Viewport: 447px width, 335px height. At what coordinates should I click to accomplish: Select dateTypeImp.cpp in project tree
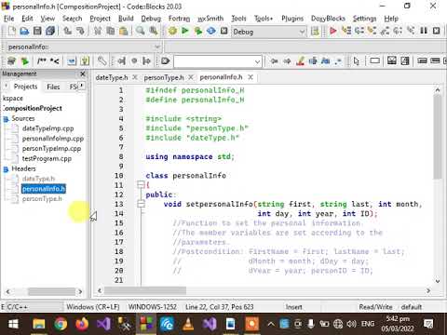[48, 128]
